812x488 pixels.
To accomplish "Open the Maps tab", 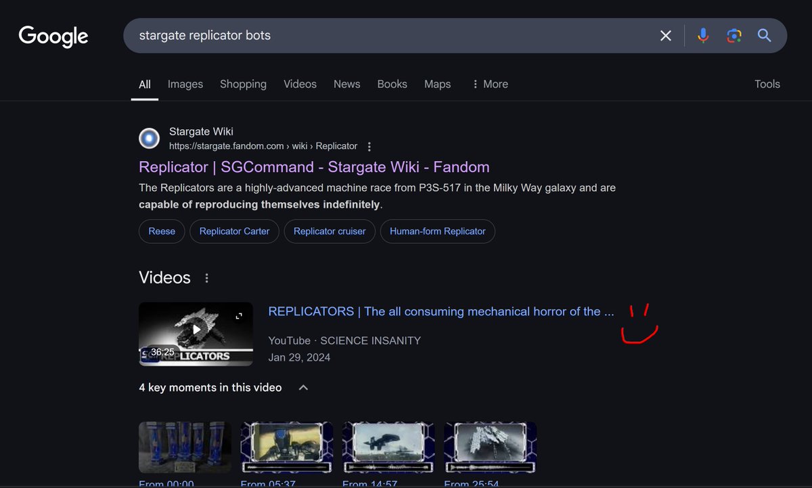I will coord(437,84).
